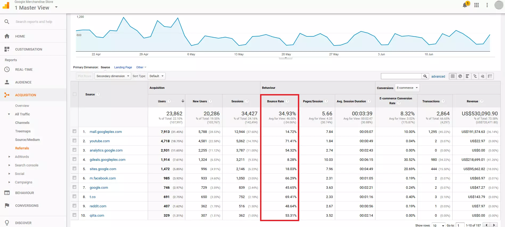Select Landing Page primary dimension

(123, 67)
